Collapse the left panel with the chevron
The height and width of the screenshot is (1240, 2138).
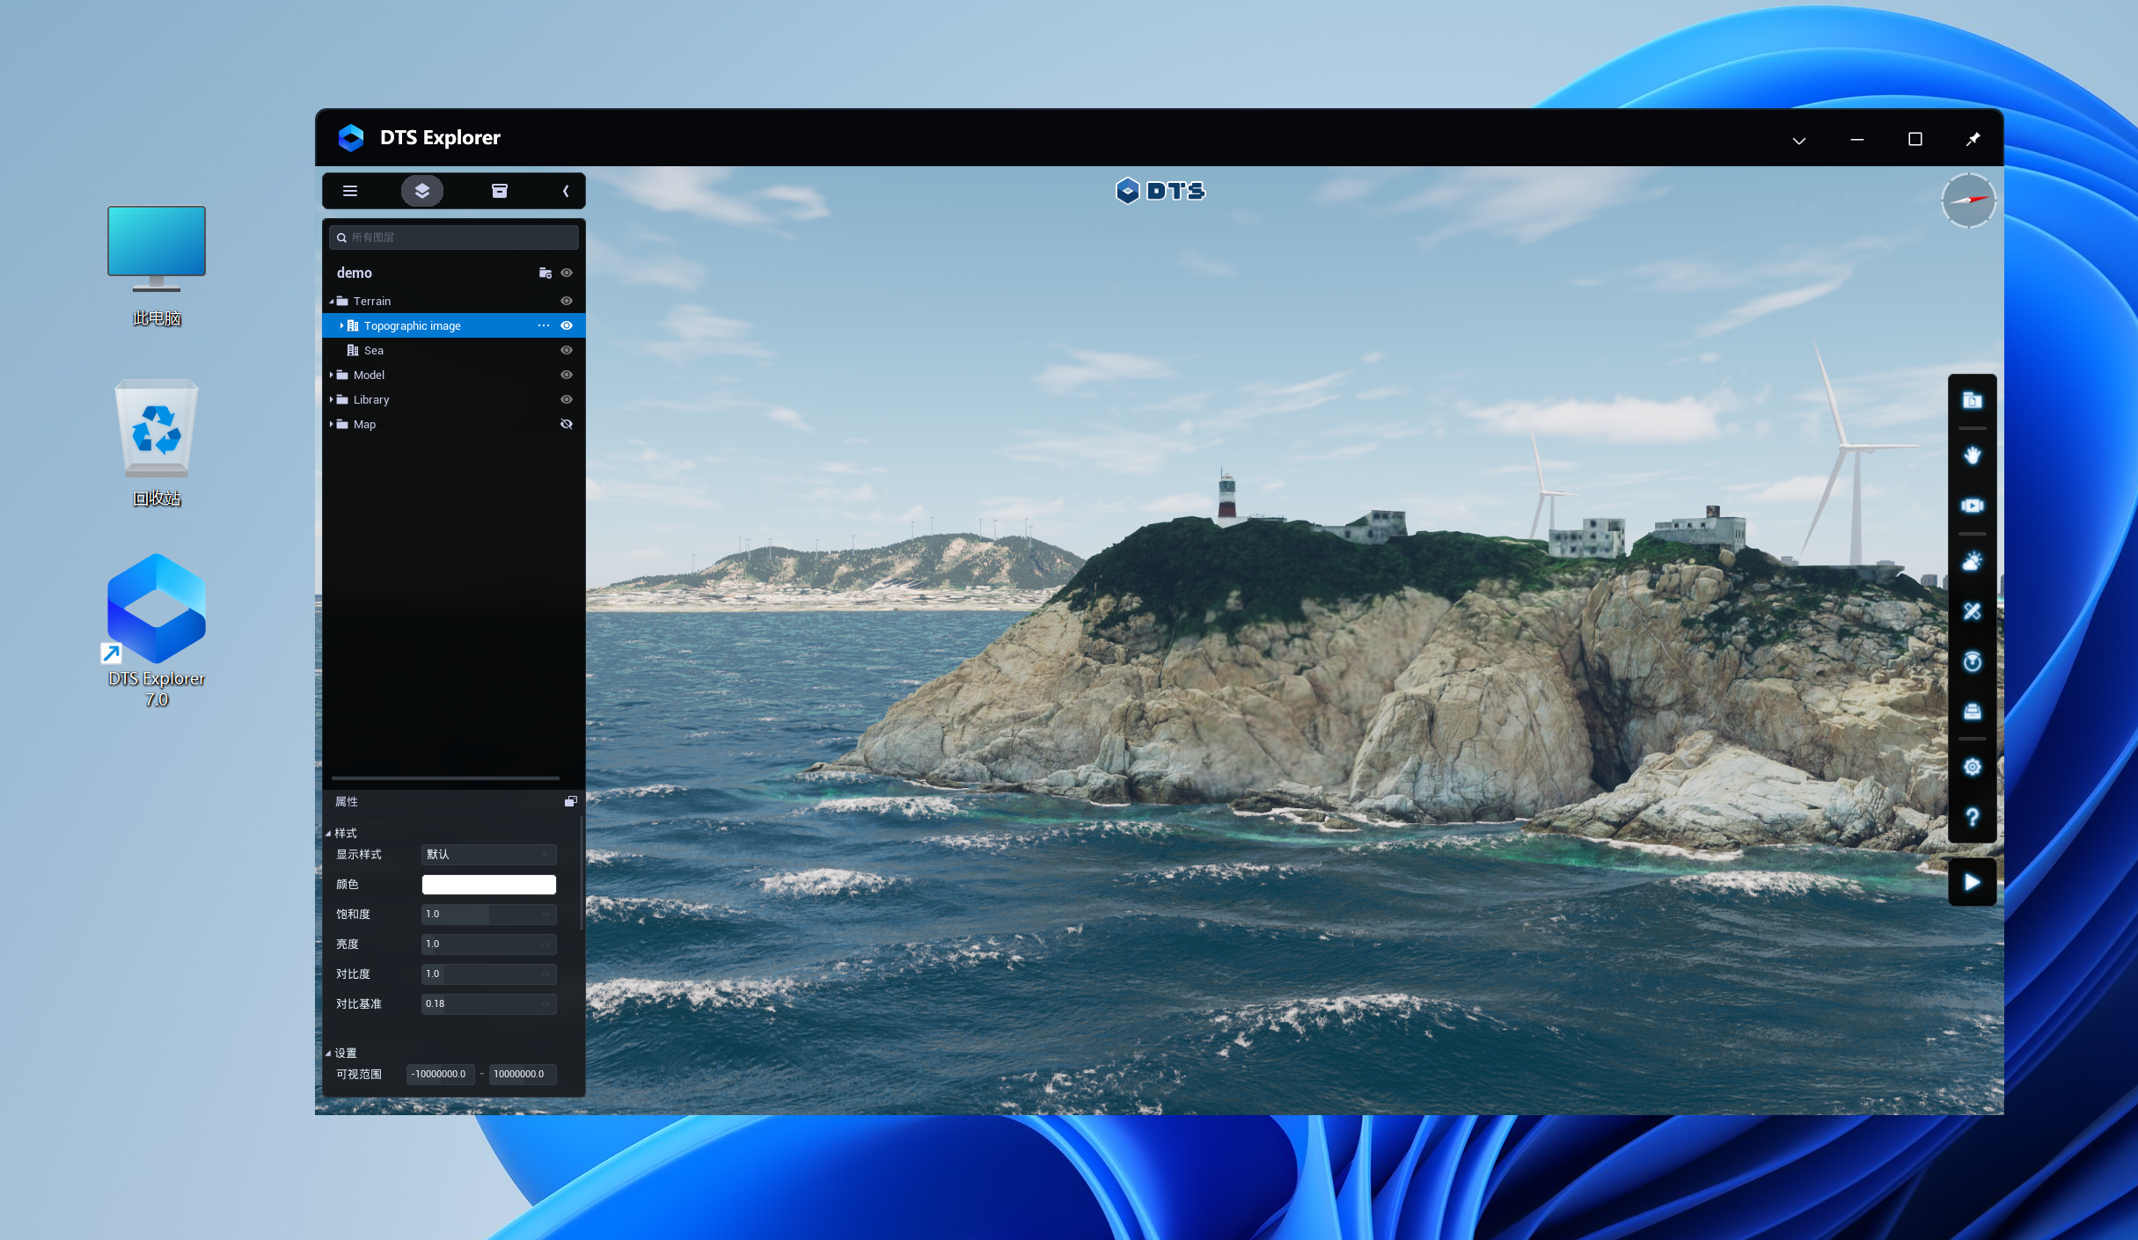click(566, 191)
